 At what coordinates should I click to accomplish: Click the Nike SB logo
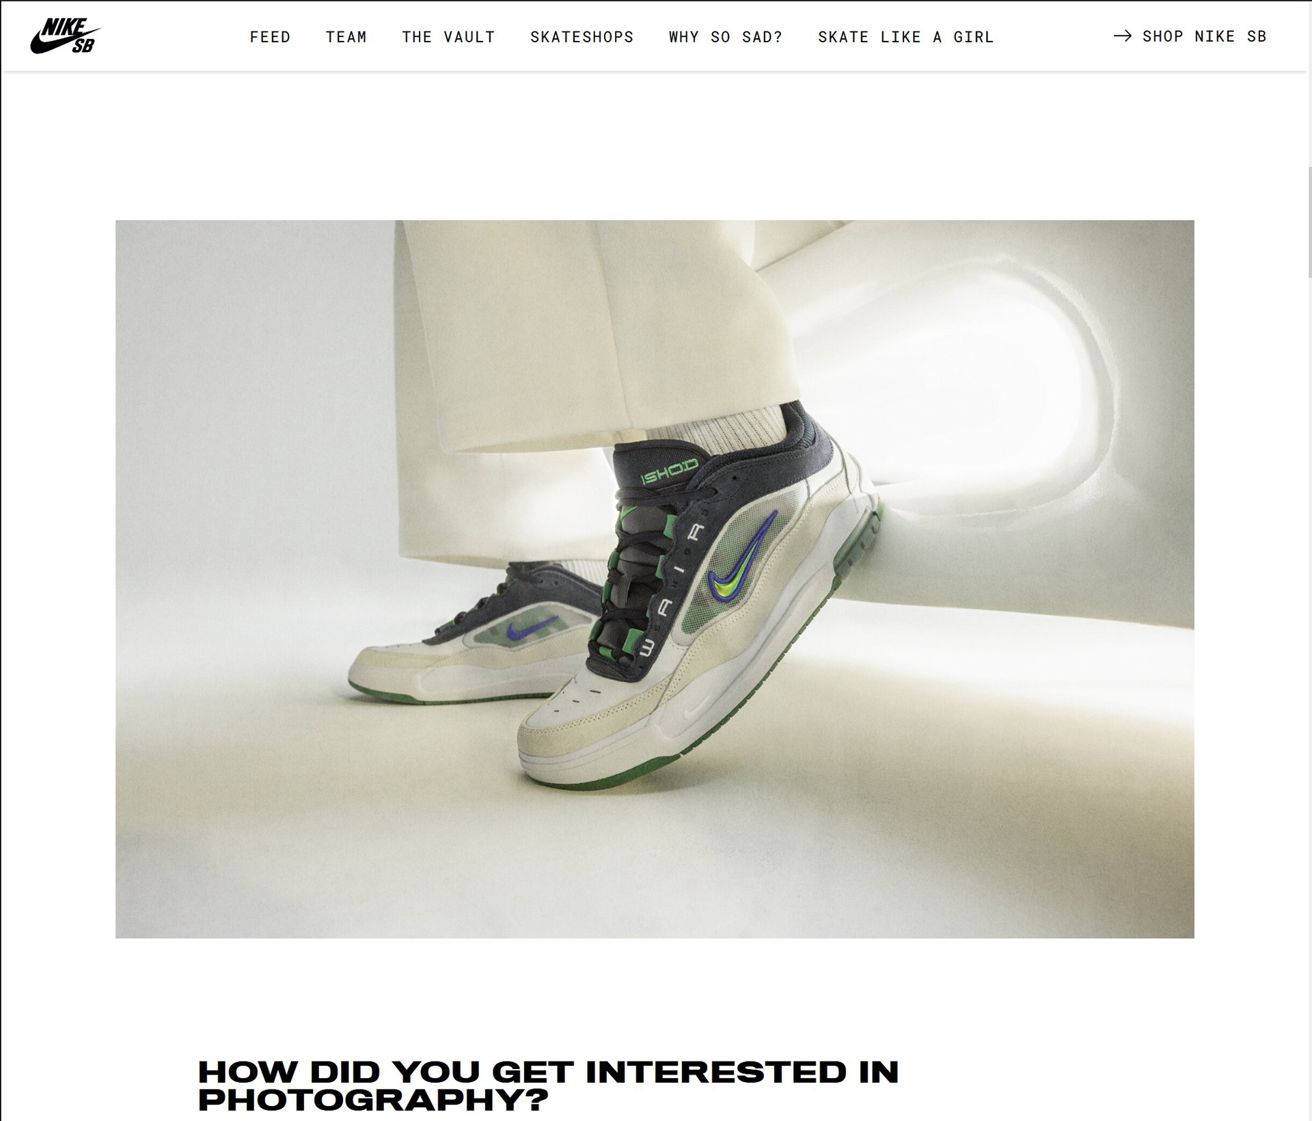click(x=66, y=36)
